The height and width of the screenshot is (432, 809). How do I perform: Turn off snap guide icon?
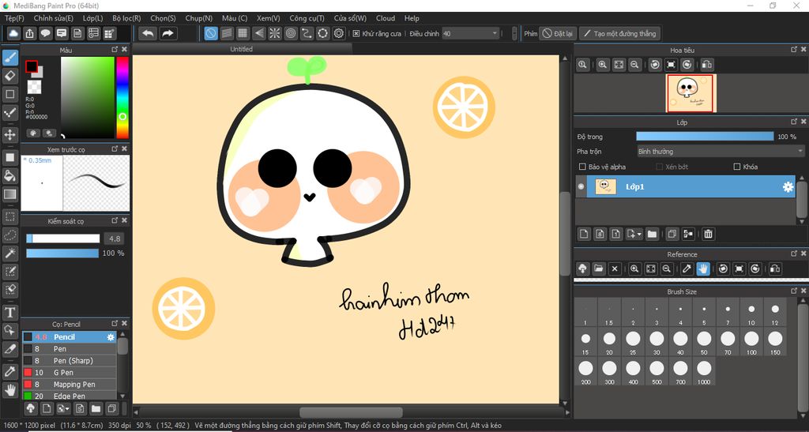tap(210, 33)
